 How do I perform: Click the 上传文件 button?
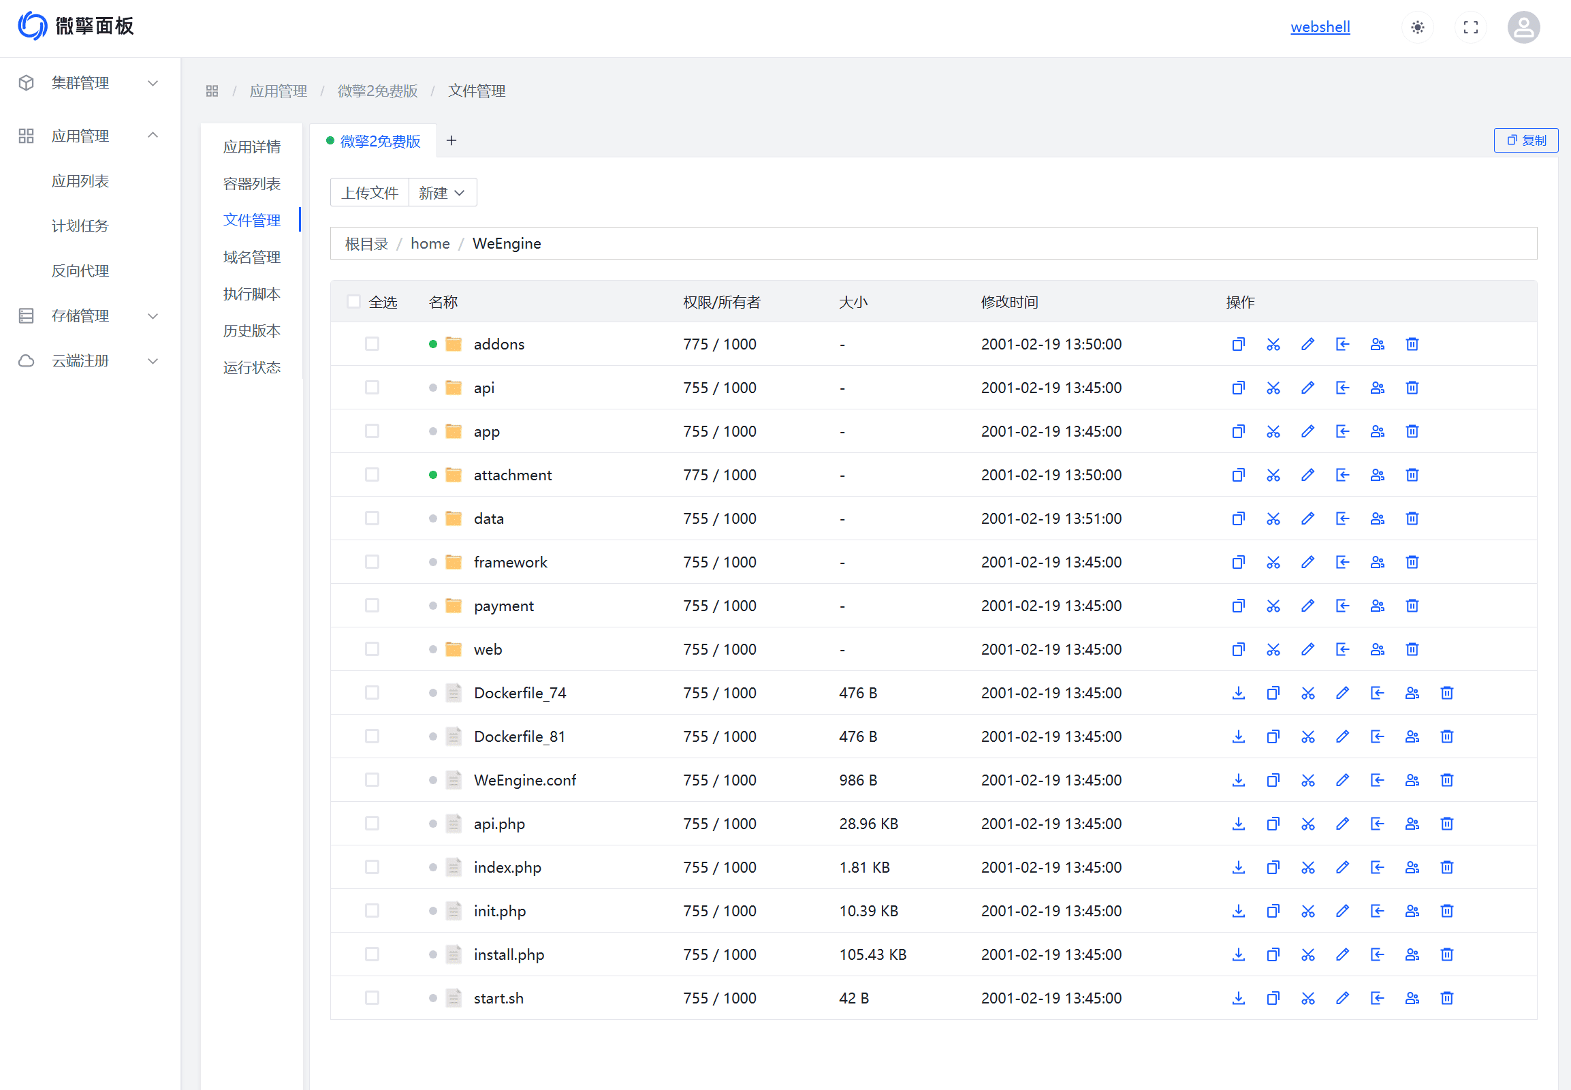coord(369,193)
